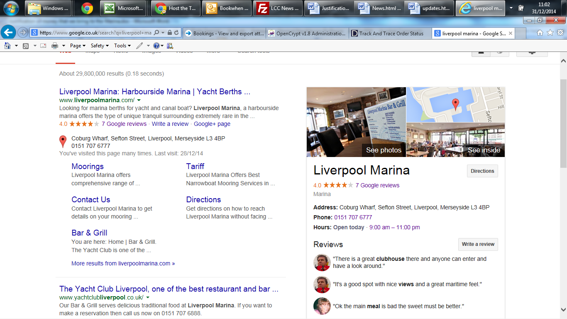Close the liverpool marina Google Search tab
Screen dimensions: 567x319
pos(510,33)
